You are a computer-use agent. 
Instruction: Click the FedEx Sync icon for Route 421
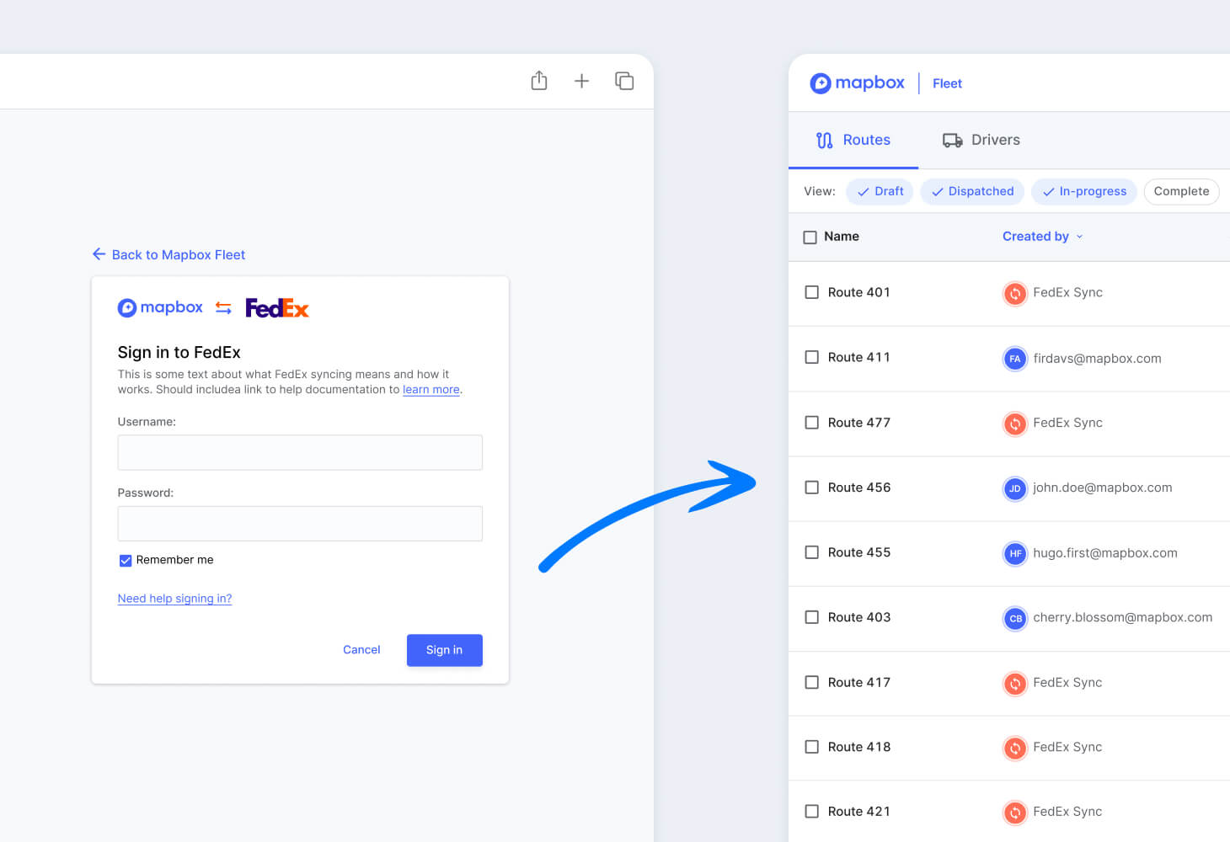(x=1015, y=813)
